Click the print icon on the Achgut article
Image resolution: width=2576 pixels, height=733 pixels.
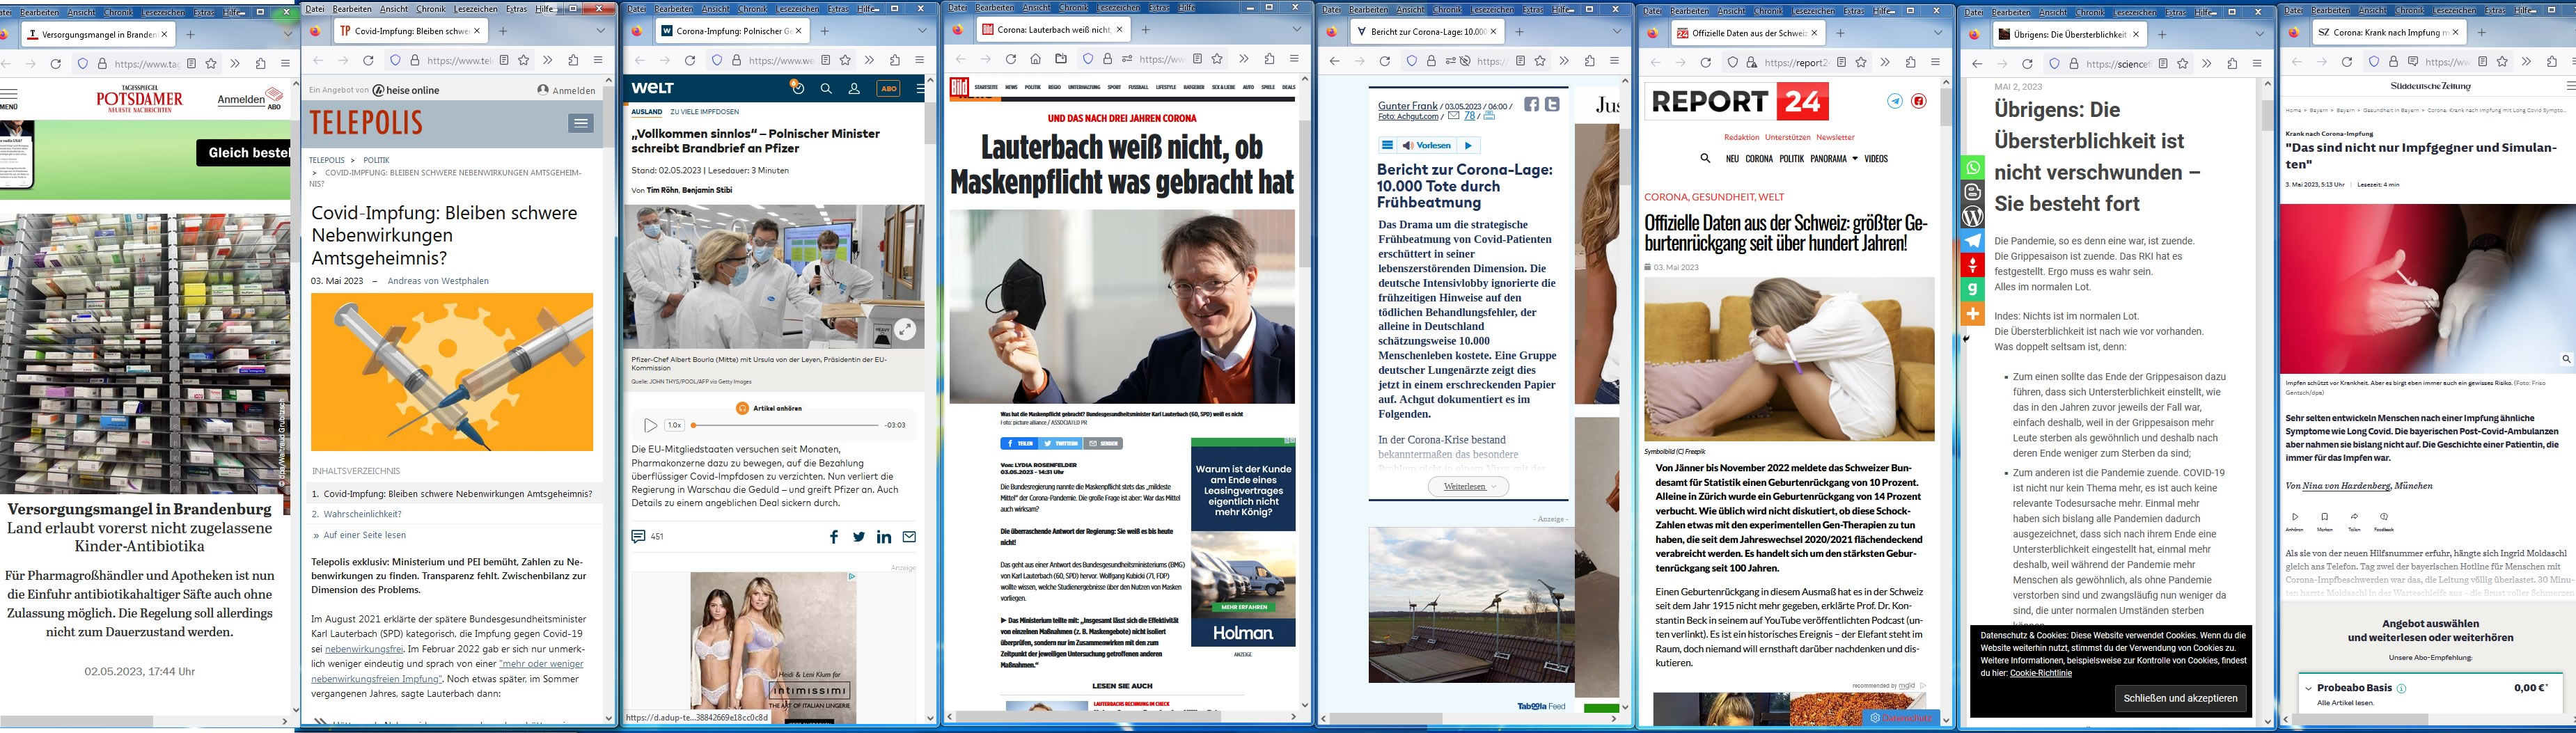pyautogui.click(x=1489, y=116)
